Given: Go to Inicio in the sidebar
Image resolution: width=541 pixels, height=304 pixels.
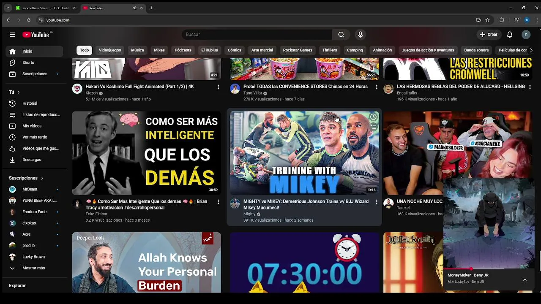Looking at the screenshot, I should 34,51.
